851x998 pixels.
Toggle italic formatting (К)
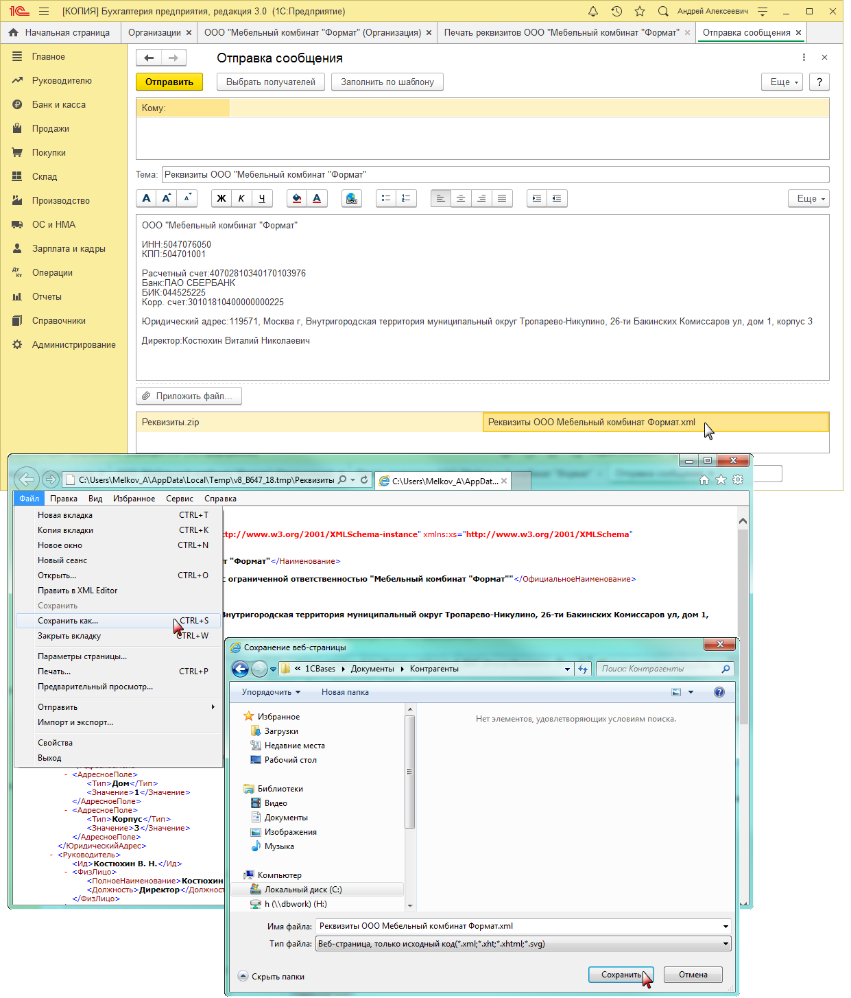241,198
